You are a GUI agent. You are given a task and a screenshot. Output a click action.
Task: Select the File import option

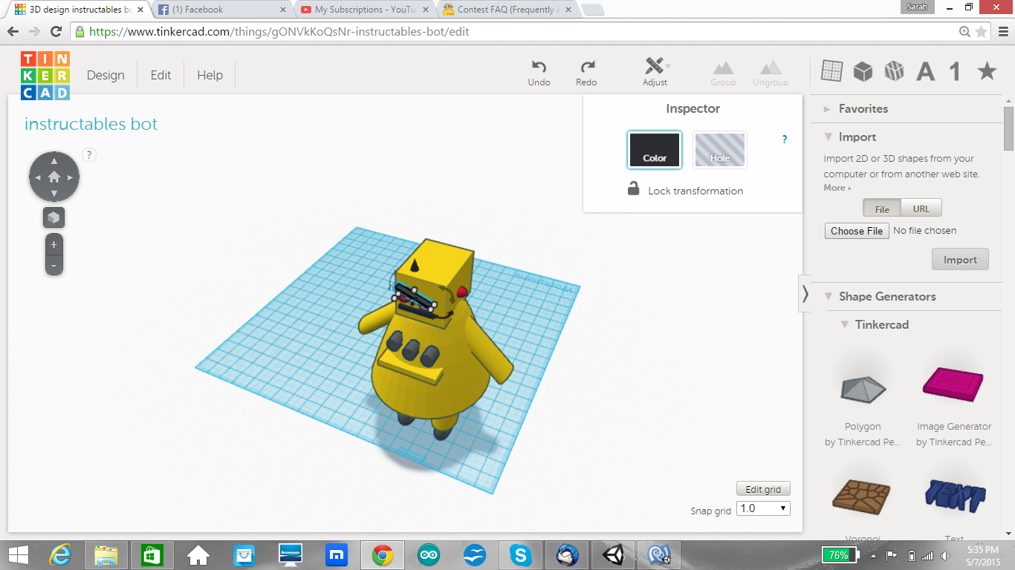pos(882,209)
